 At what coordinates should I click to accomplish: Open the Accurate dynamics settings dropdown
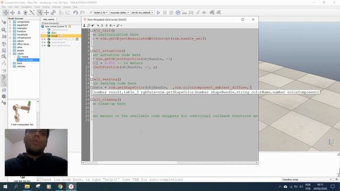pos(120,13)
